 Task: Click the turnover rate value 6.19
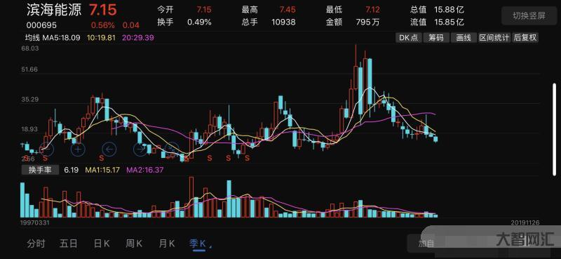(72, 170)
